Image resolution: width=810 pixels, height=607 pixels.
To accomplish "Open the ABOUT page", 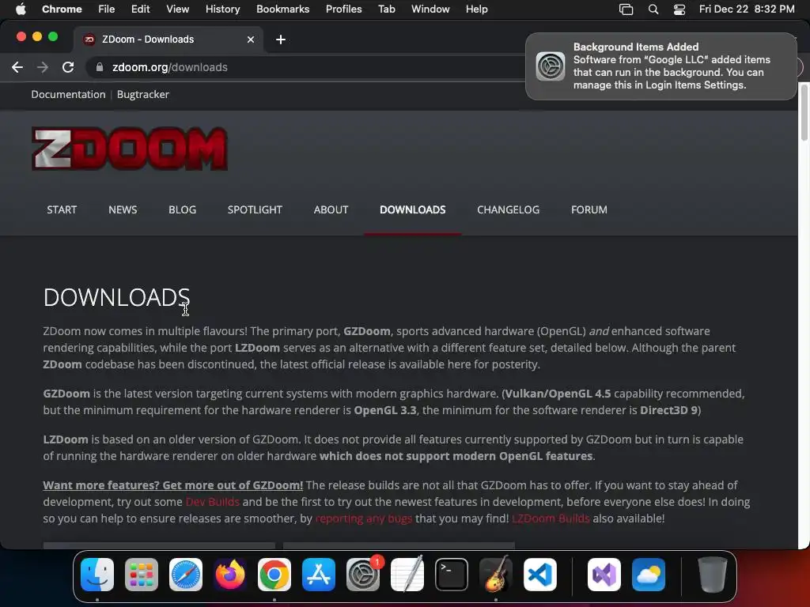I will tap(331, 209).
